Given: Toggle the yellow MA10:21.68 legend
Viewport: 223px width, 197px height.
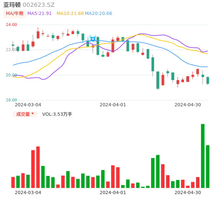Looking at the screenshot, I should point(70,14).
